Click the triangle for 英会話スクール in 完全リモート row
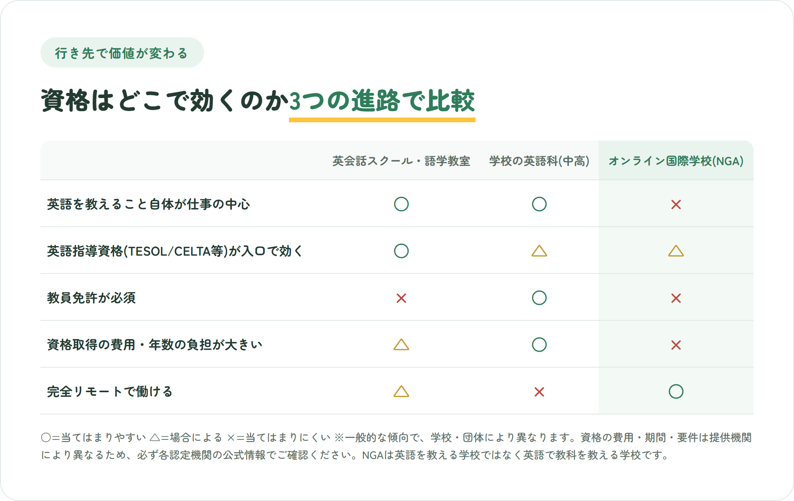 (401, 391)
